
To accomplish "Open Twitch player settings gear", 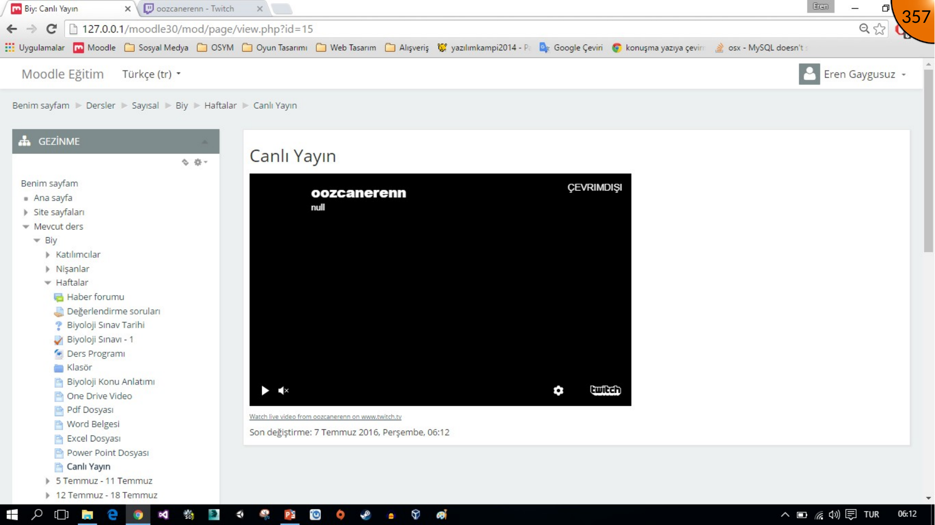I will coord(558,390).
